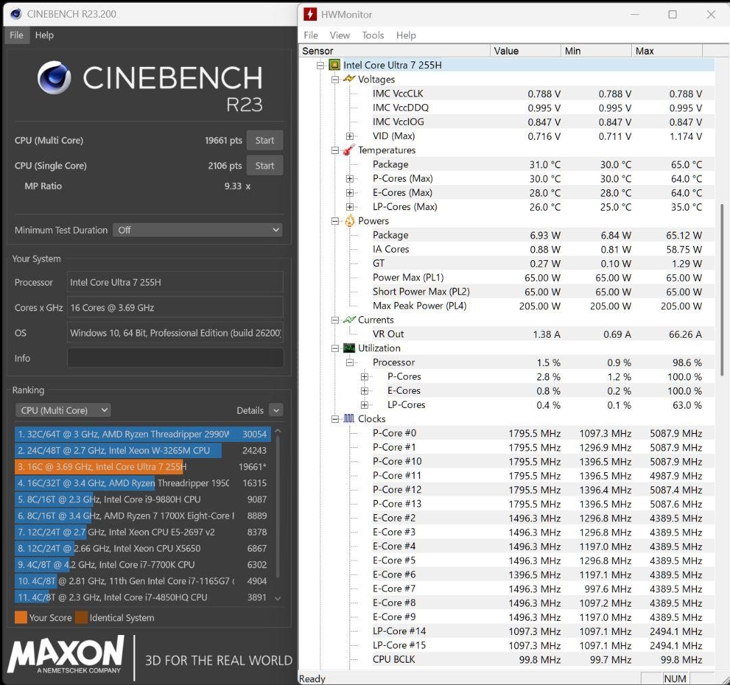Click the empty Info input field
Viewport: 730px width, 685px height.
coord(175,358)
